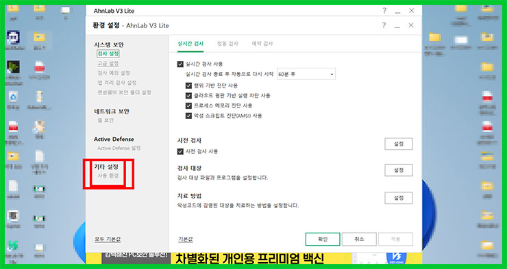Open 검사 예외 설정 in the sidebar
Image resolution: width=507 pixels, height=269 pixels.
pyautogui.click(x=114, y=73)
